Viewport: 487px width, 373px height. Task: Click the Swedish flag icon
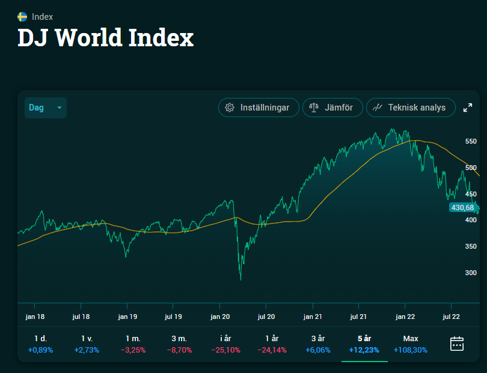pos(22,17)
